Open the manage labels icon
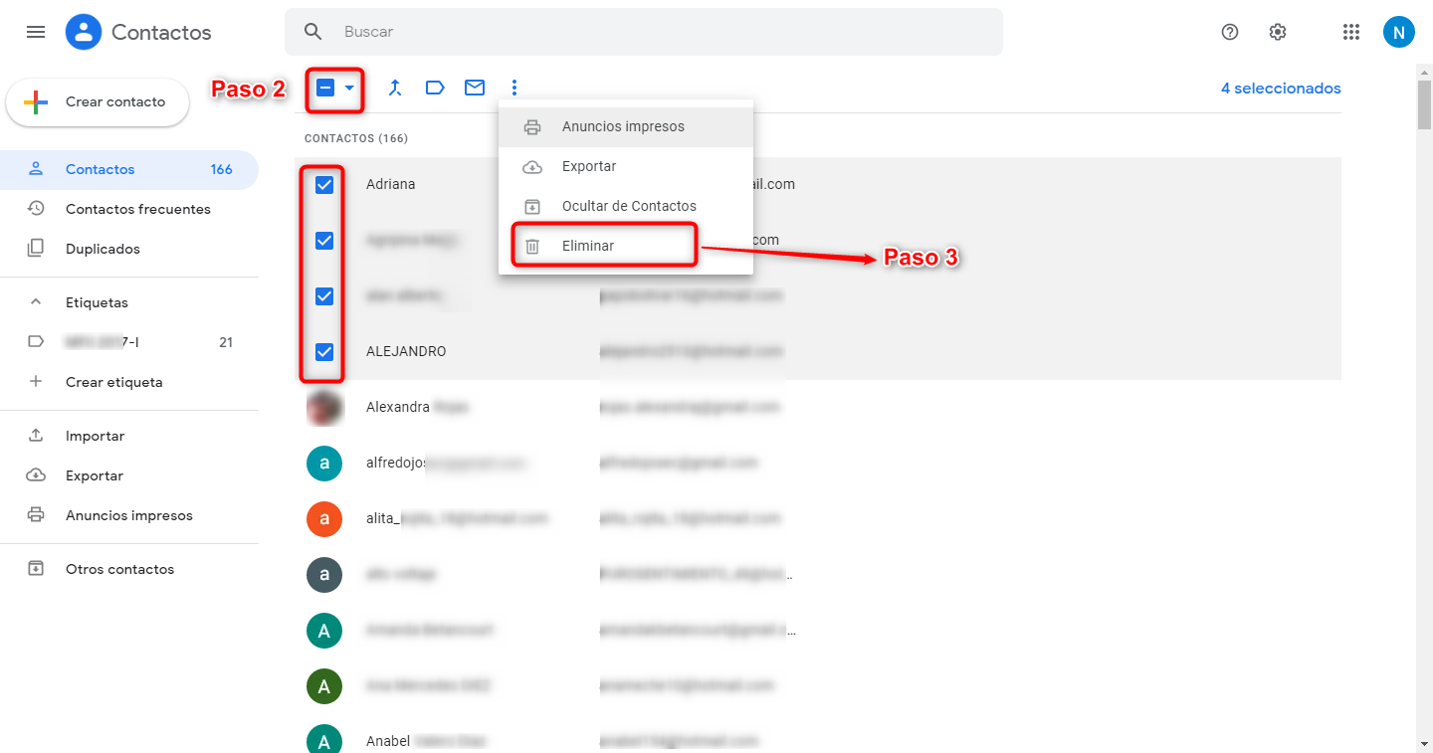 pyautogui.click(x=435, y=88)
